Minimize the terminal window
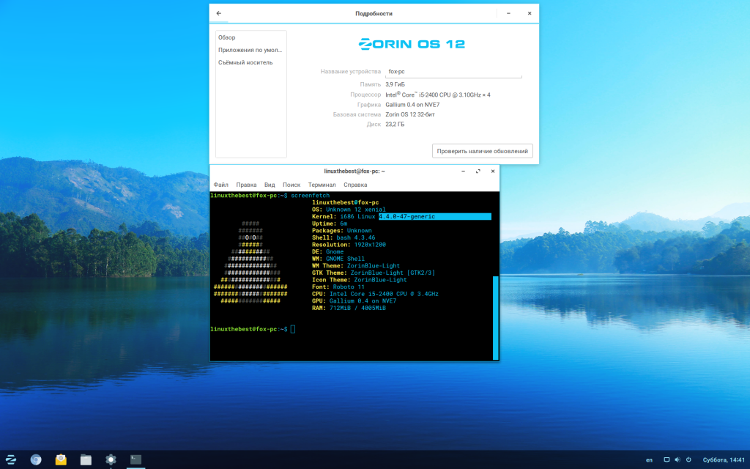 463,171
